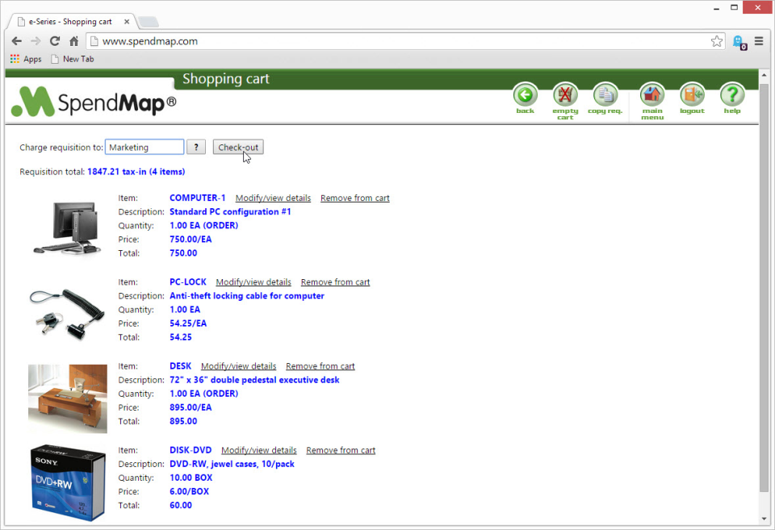
Task: Click the Check-out button
Action: tap(237, 147)
